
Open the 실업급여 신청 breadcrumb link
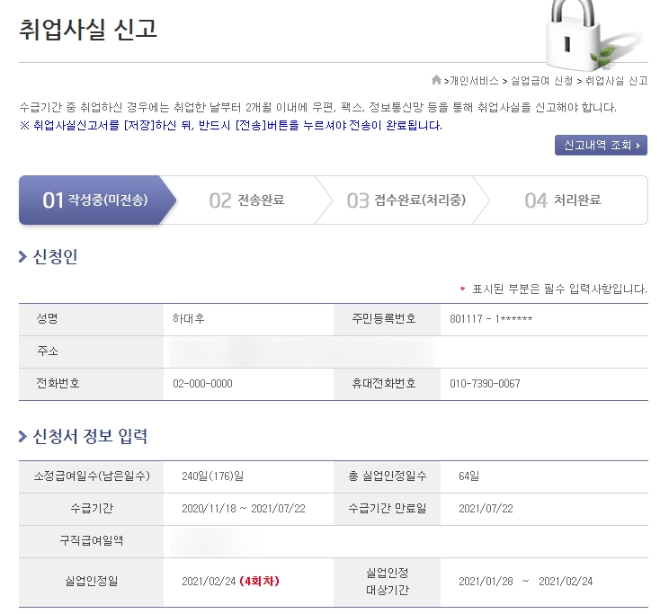541,80
